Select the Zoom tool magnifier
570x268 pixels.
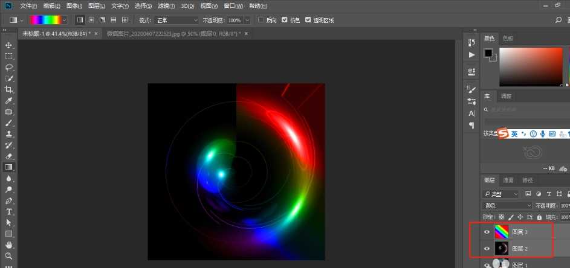tap(9, 256)
